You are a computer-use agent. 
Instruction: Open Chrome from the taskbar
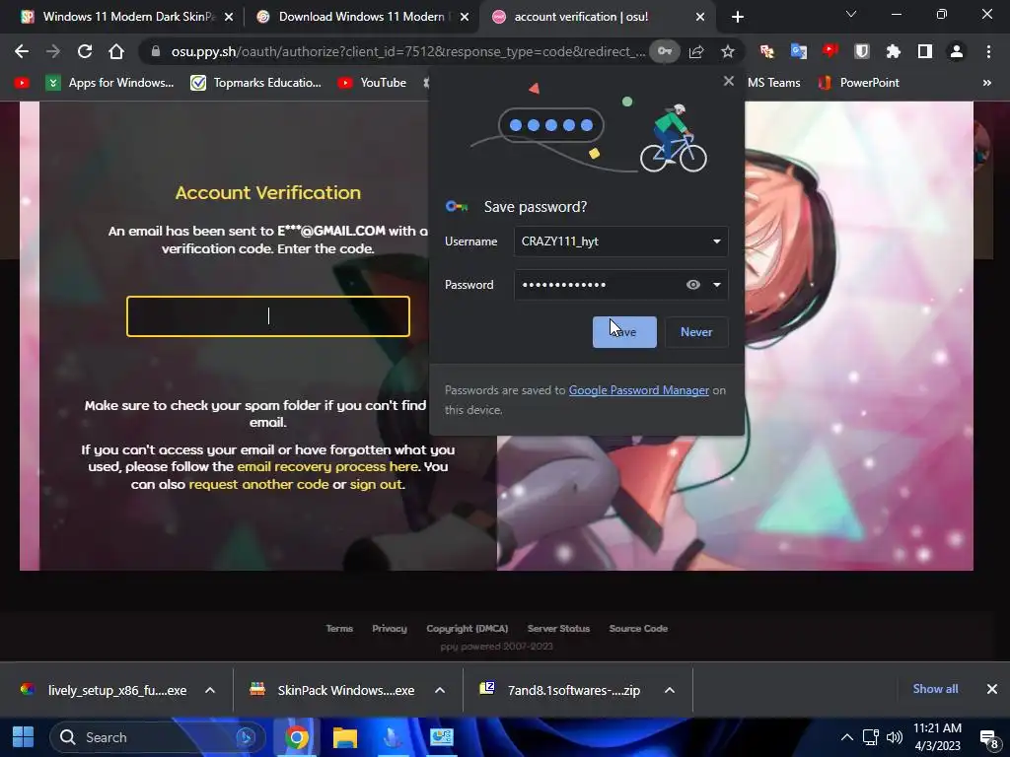pos(297,737)
